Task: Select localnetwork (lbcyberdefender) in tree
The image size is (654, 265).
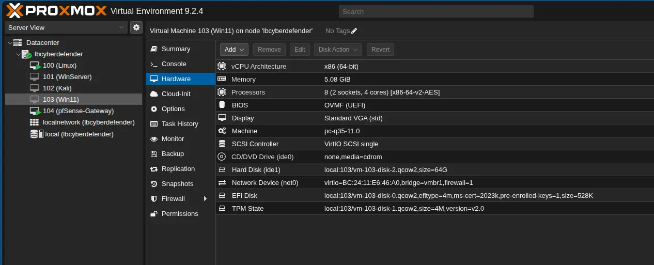Action: 73,122
